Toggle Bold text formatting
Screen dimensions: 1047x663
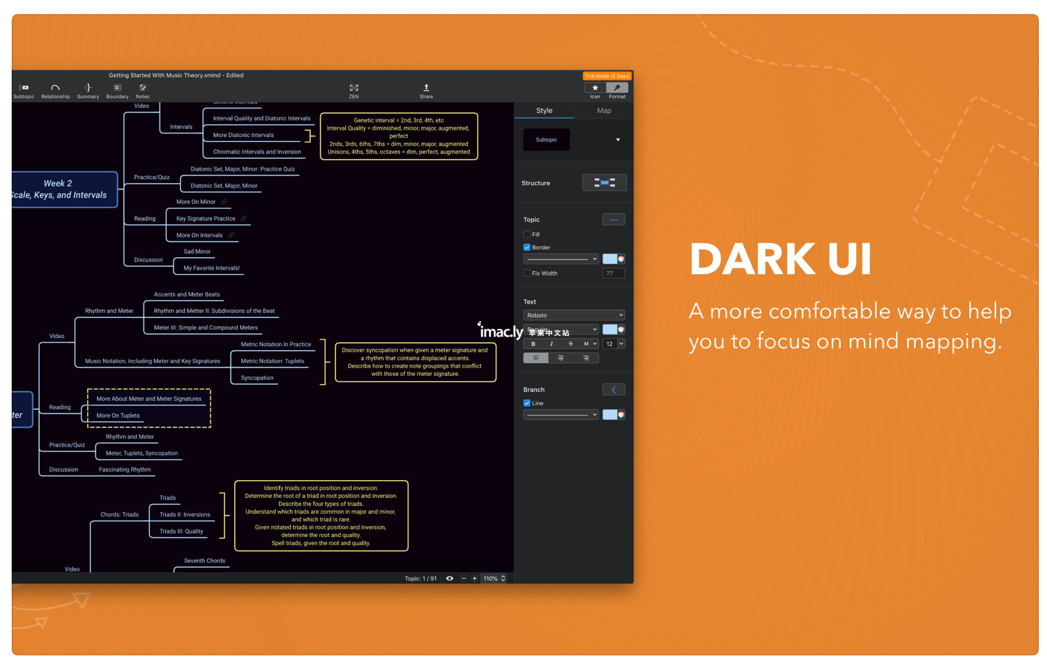533,344
